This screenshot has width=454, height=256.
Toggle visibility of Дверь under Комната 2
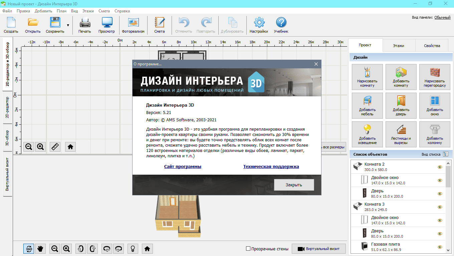(440, 193)
